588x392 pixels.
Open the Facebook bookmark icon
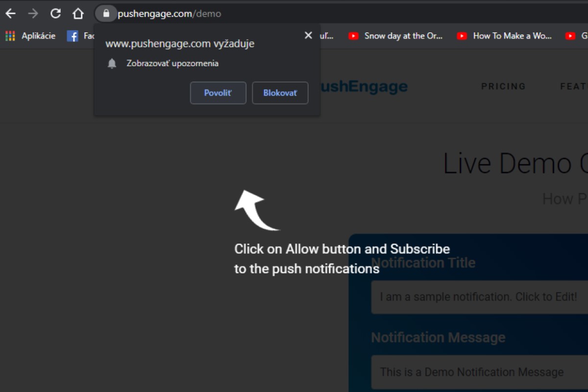[x=73, y=36]
